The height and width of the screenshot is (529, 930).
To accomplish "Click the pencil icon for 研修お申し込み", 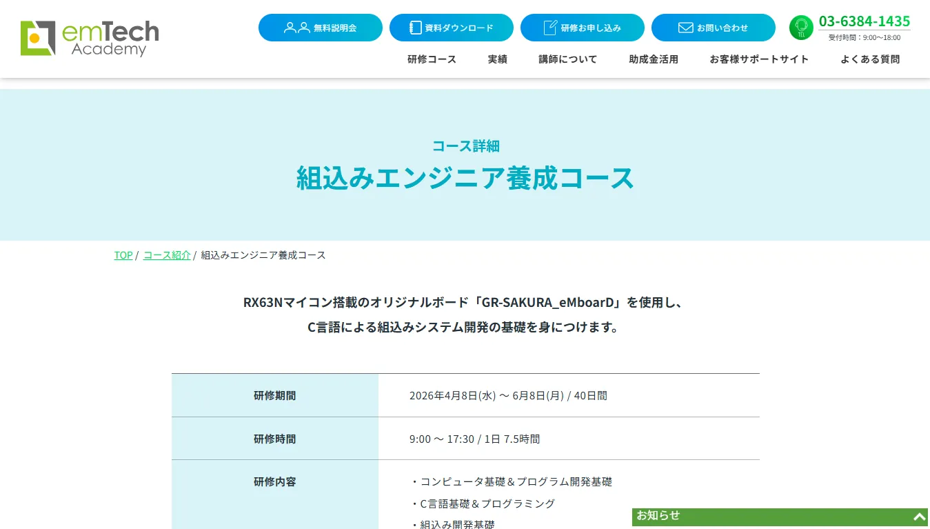I will [x=549, y=28].
